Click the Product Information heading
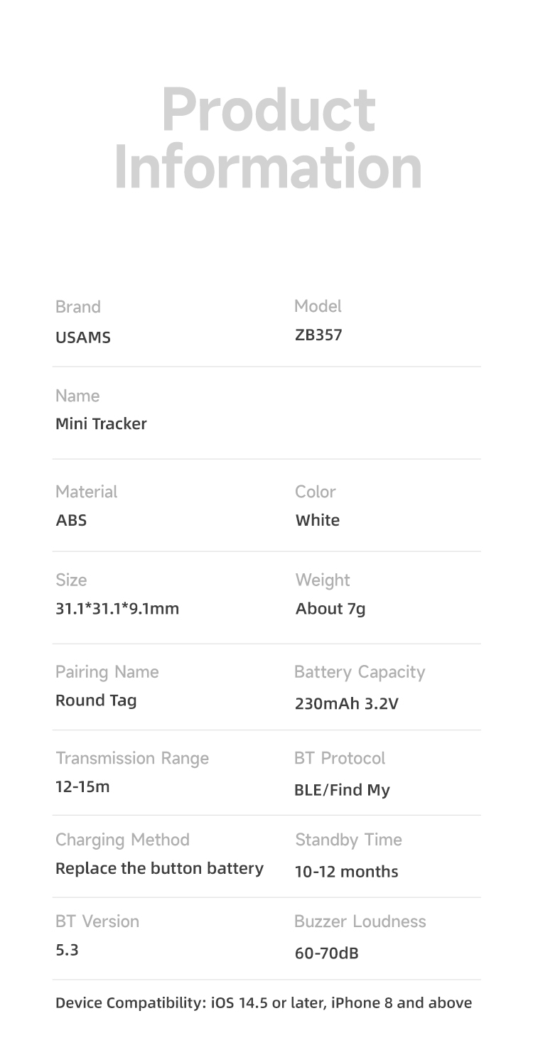 coord(267,139)
